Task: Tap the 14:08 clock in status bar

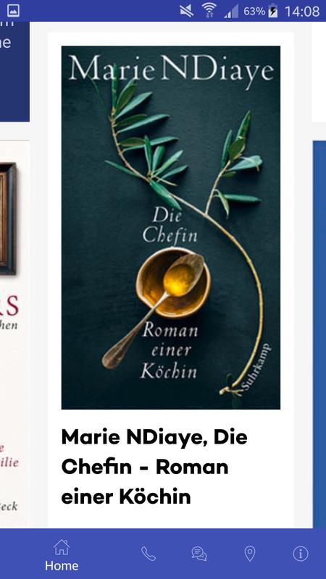Action: pos(302,11)
